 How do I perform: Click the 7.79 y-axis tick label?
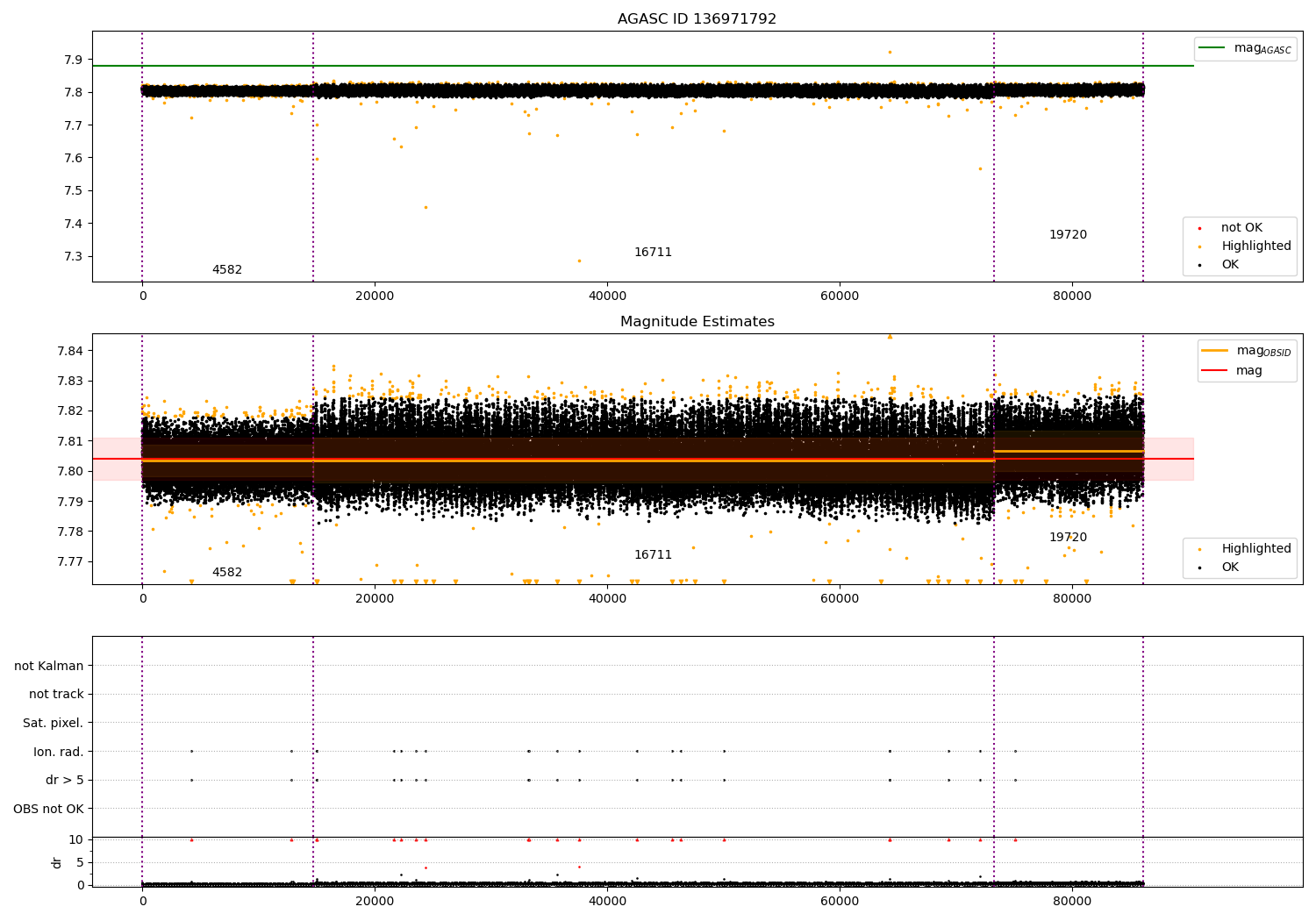(x=71, y=502)
